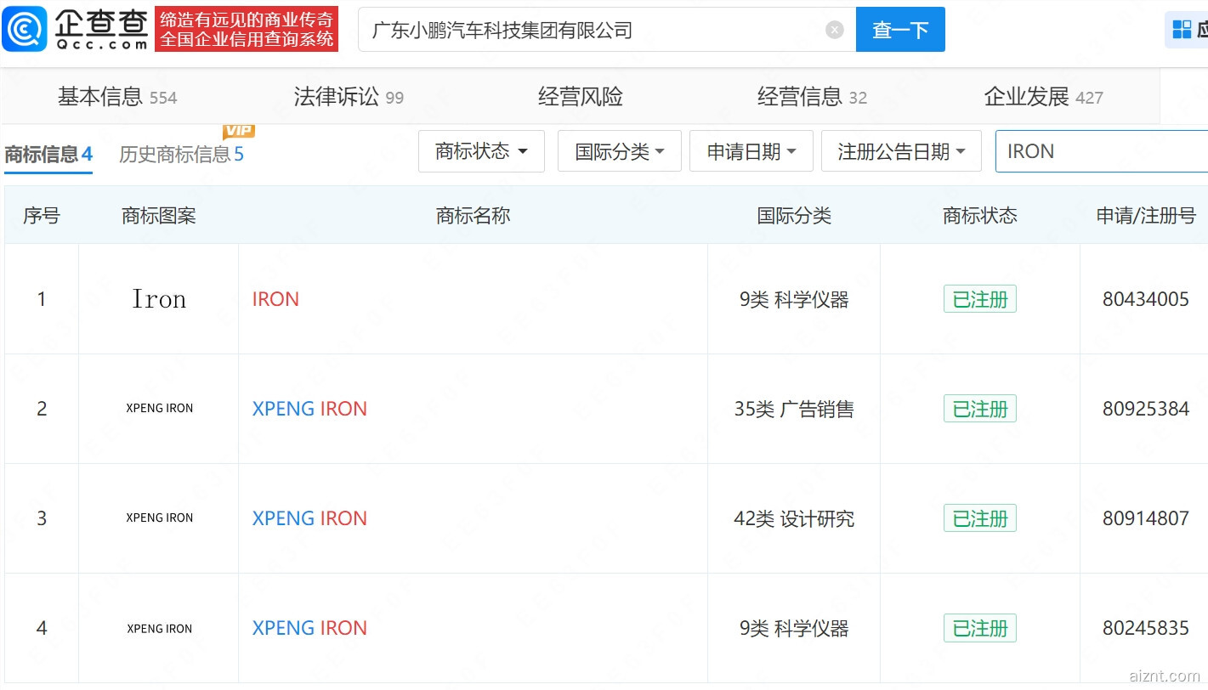Open the XPENG IRON trademark image in row 4
This screenshot has width=1208, height=690.
159,629
